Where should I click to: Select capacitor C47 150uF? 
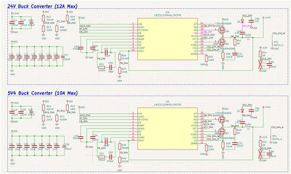[63, 57]
